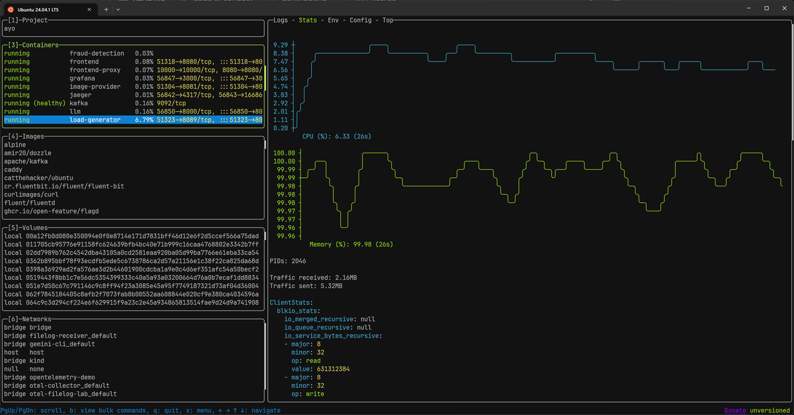This screenshot has width=794, height=415.
Task: Click the Donate link
Action: coord(736,410)
